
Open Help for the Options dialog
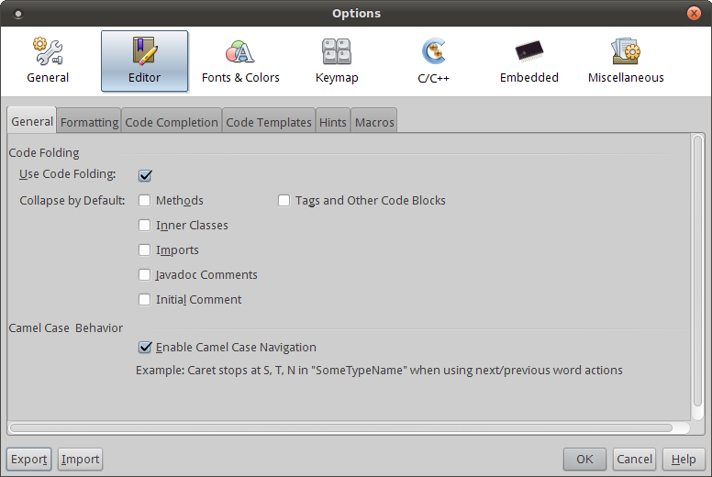[x=684, y=460]
